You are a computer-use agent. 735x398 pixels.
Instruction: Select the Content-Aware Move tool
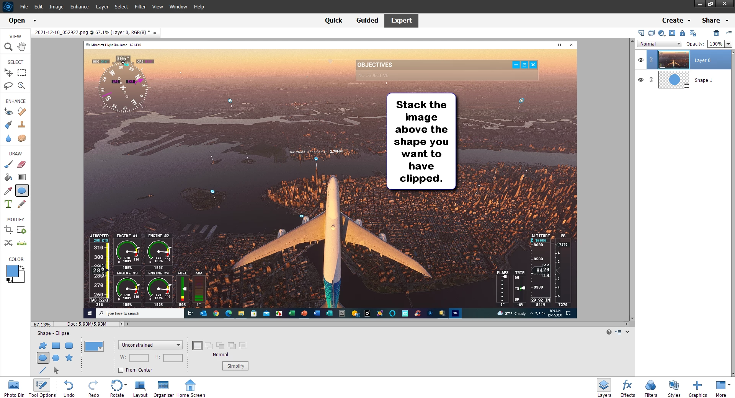[8, 243]
